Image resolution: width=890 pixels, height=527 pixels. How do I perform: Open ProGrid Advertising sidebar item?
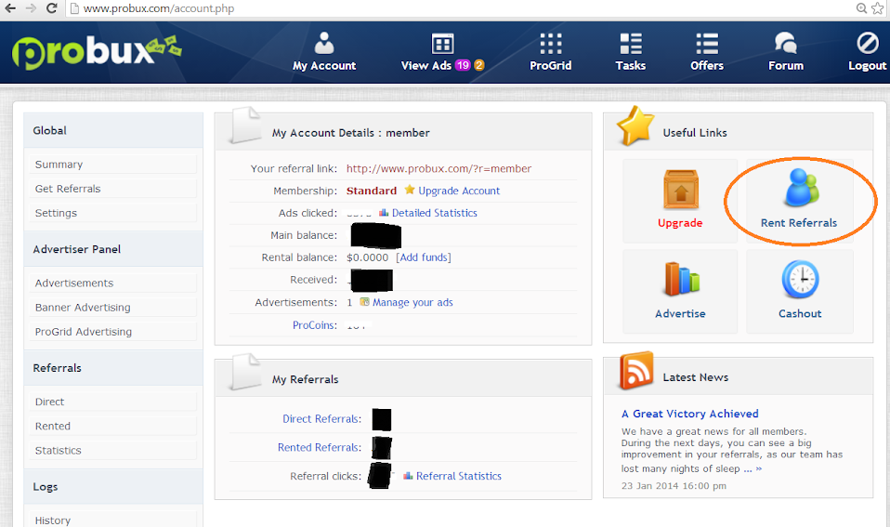pyautogui.click(x=112, y=332)
